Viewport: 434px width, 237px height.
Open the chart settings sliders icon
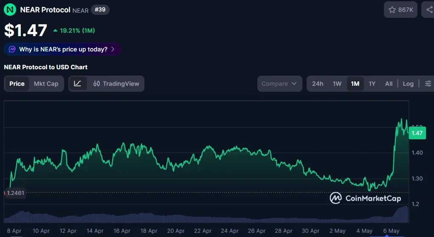click(x=428, y=84)
